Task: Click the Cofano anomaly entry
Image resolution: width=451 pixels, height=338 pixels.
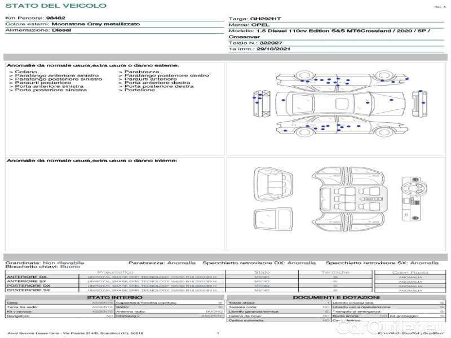Action: [x=25, y=72]
